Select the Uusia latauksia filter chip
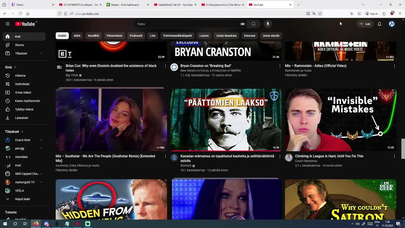This screenshot has width=405, height=228. (x=226, y=36)
